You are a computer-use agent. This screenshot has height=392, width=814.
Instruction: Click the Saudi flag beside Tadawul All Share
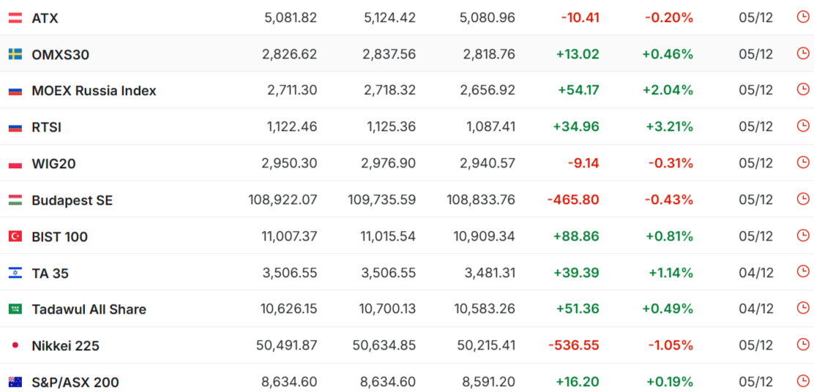tap(15, 309)
